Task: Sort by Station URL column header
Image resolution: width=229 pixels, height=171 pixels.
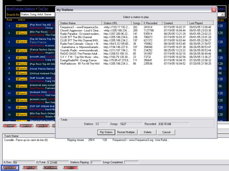Action: point(117,23)
